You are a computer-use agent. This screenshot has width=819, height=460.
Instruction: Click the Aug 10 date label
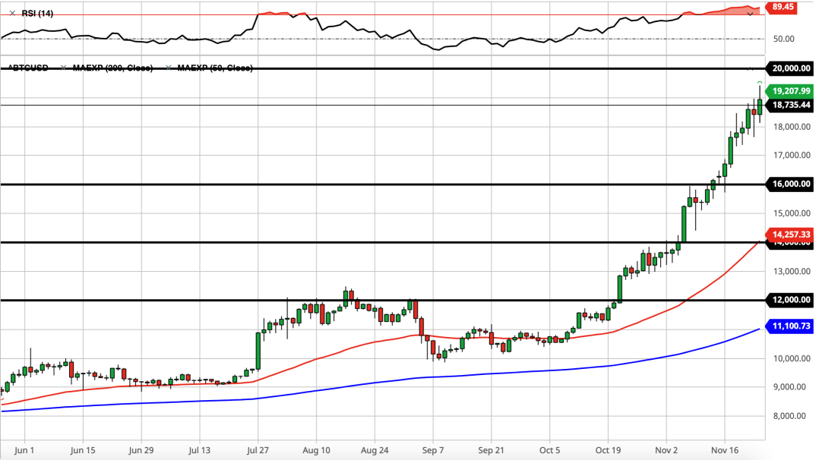(316, 450)
